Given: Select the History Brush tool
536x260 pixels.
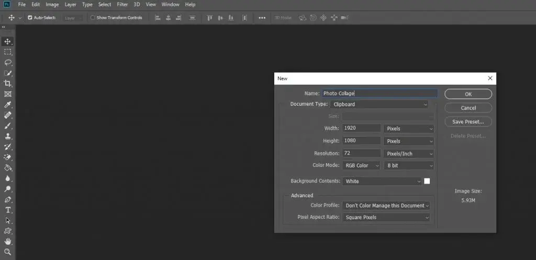Looking at the screenshot, I should tap(7, 147).
